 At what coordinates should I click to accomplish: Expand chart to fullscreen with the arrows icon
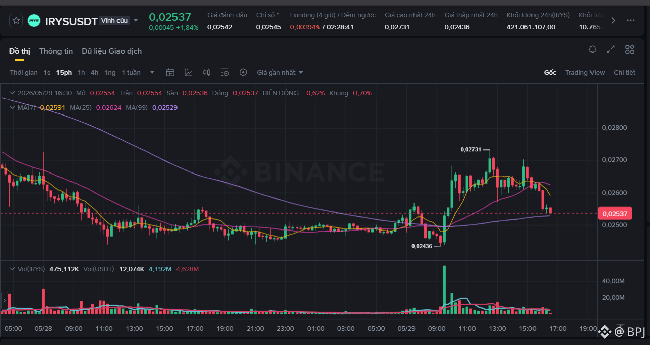pyautogui.click(x=611, y=49)
